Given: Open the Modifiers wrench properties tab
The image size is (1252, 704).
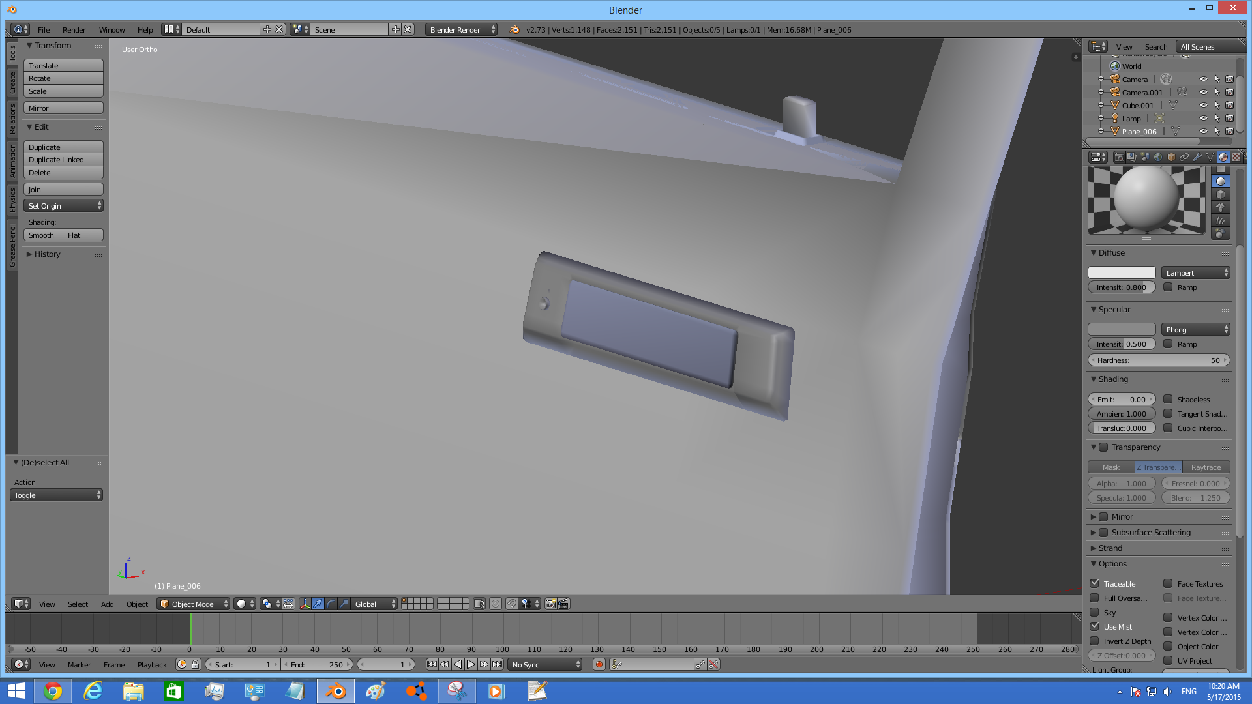Looking at the screenshot, I should tap(1197, 157).
